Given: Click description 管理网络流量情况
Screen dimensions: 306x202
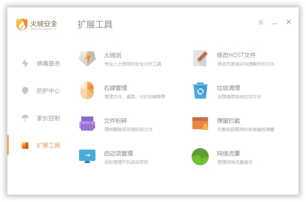Looking at the screenshot, I should tap(235, 162).
